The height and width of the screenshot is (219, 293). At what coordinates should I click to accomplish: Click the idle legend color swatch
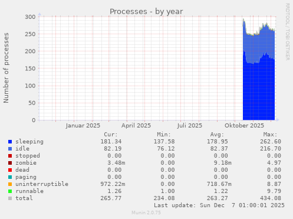[x=10, y=149]
